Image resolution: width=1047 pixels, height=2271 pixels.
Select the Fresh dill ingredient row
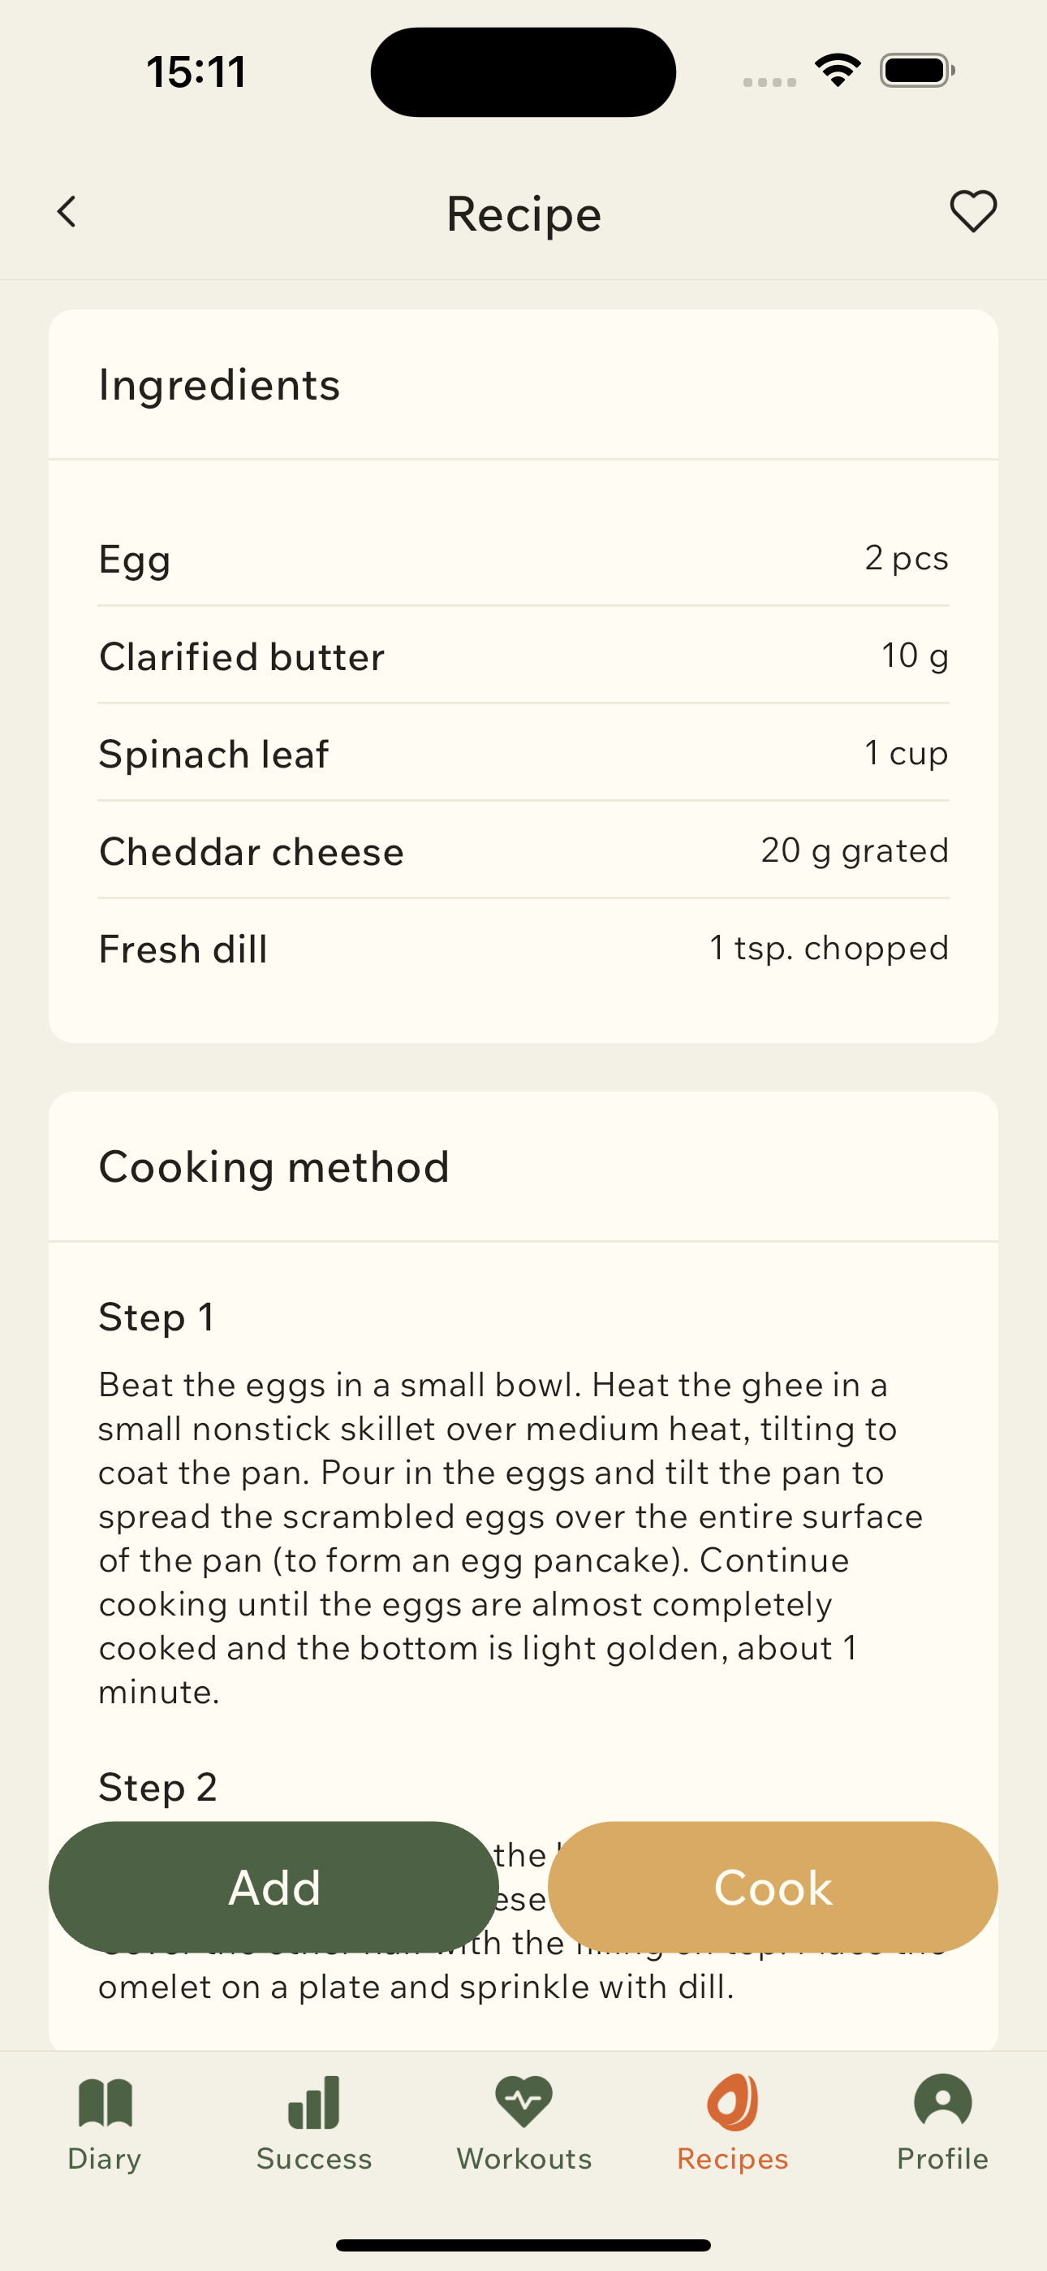(x=523, y=949)
